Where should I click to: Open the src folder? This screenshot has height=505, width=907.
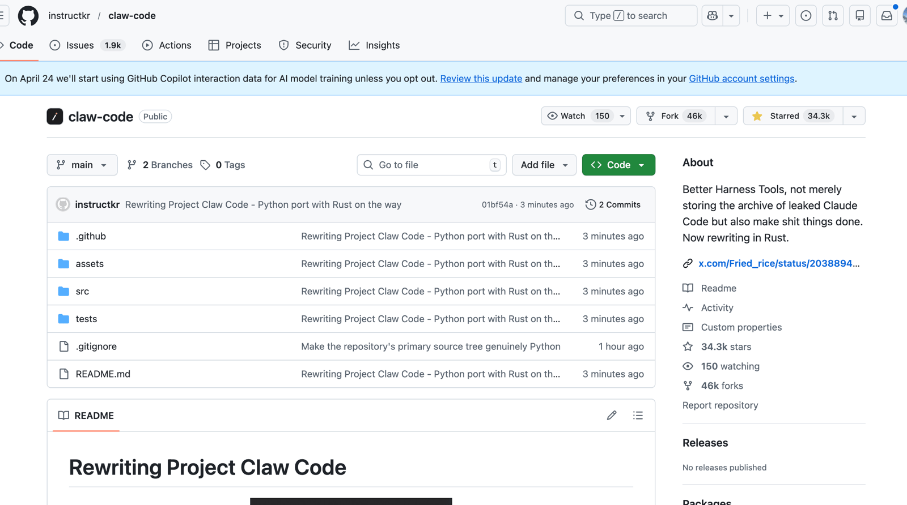pos(82,291)
